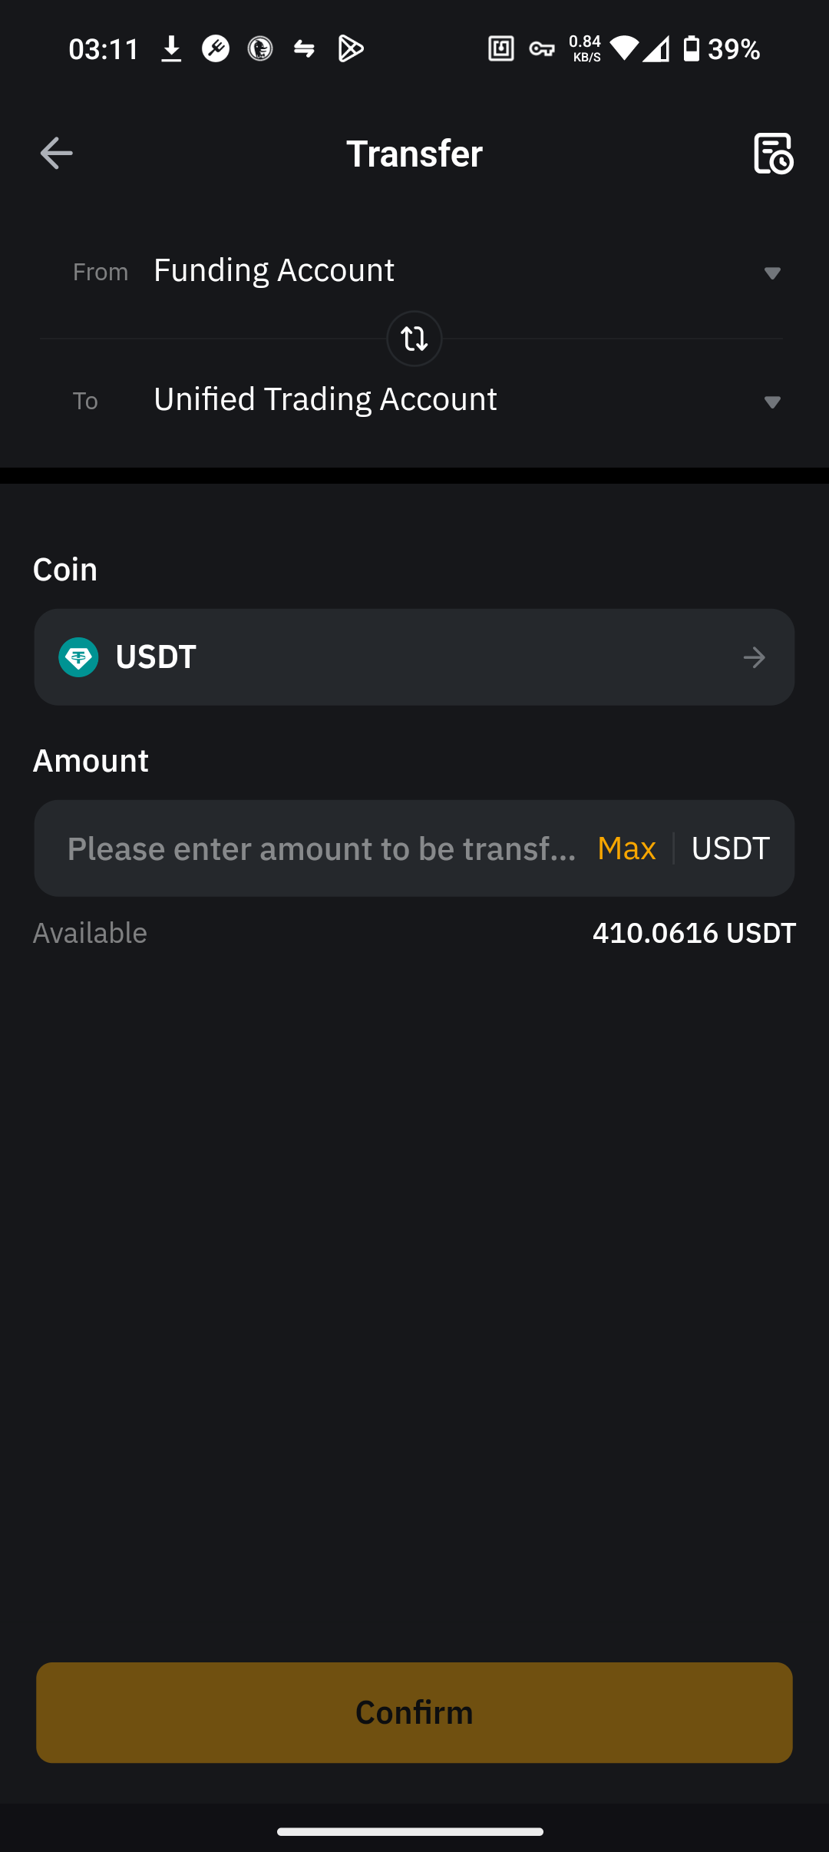Select Funding Account as source
This screenshot has width=829, height=1852.
(x=274, y=271)
